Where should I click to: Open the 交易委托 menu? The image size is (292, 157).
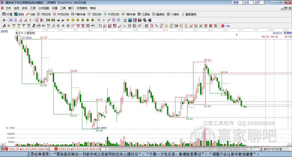[x=82, y=8]
